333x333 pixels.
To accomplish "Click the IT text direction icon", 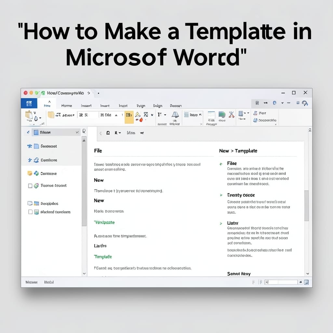I will [x=159, y=115].
